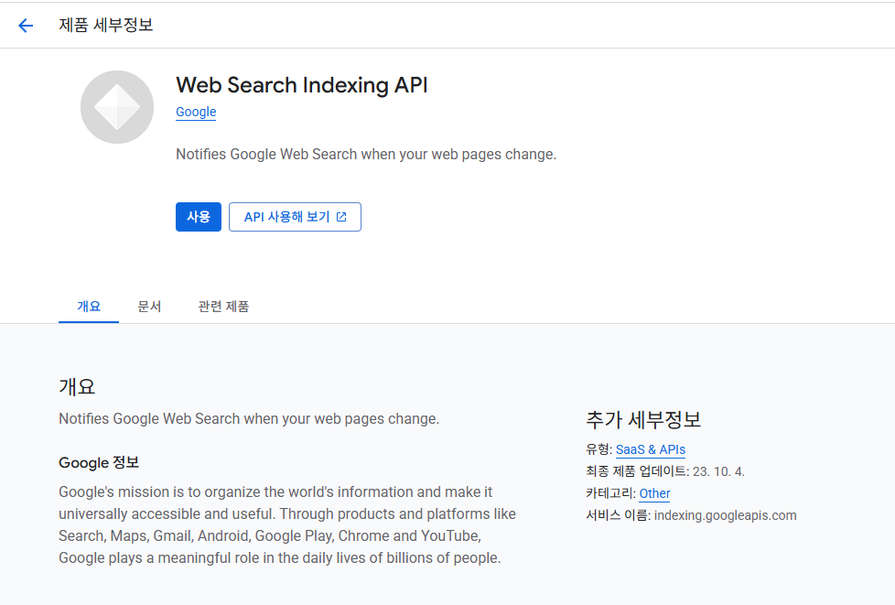
Task: Open the API 사용해 보기 button
Action: click(x=295, y=217)
